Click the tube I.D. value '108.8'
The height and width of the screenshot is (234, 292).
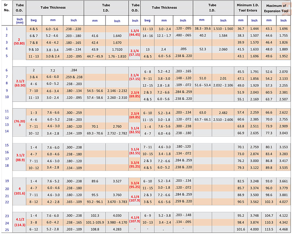coord(95,229)
